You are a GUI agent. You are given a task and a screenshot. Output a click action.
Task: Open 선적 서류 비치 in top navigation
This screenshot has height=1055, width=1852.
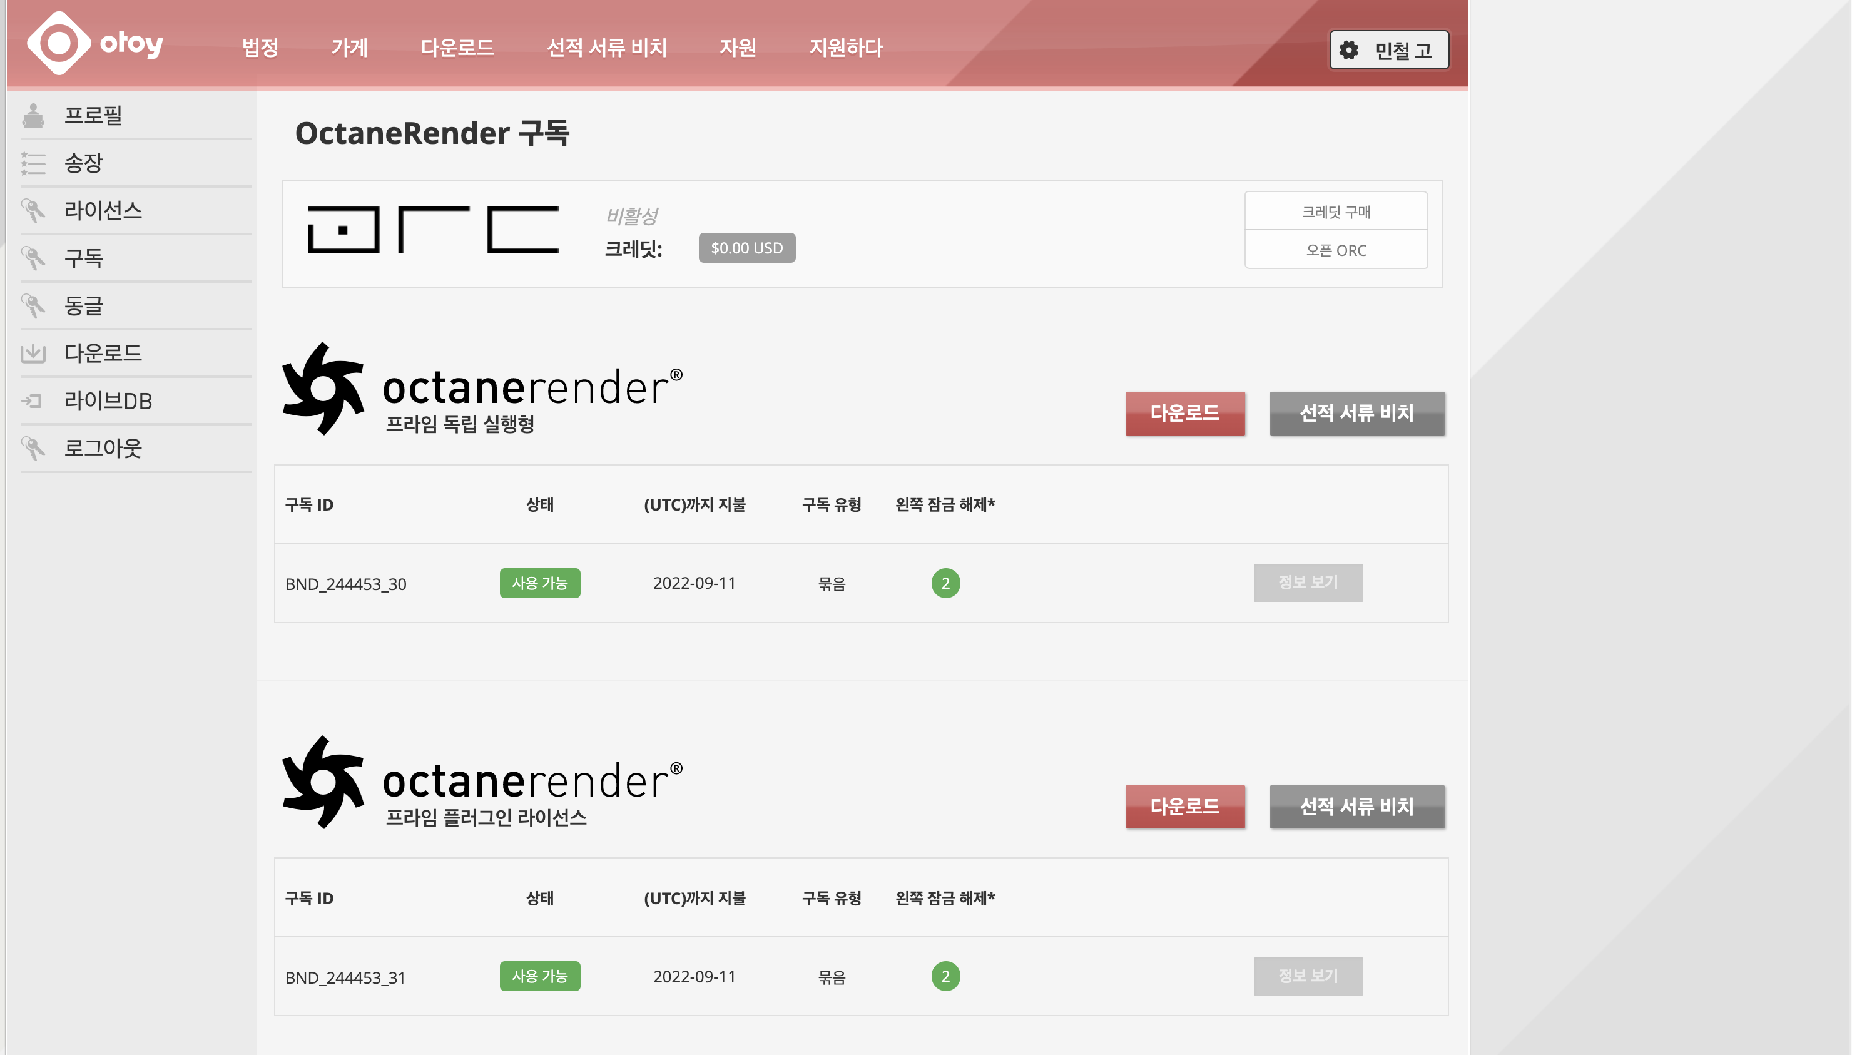[x=606, y=48]
